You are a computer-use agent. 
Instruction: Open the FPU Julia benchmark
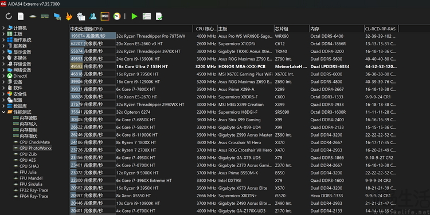25,172
